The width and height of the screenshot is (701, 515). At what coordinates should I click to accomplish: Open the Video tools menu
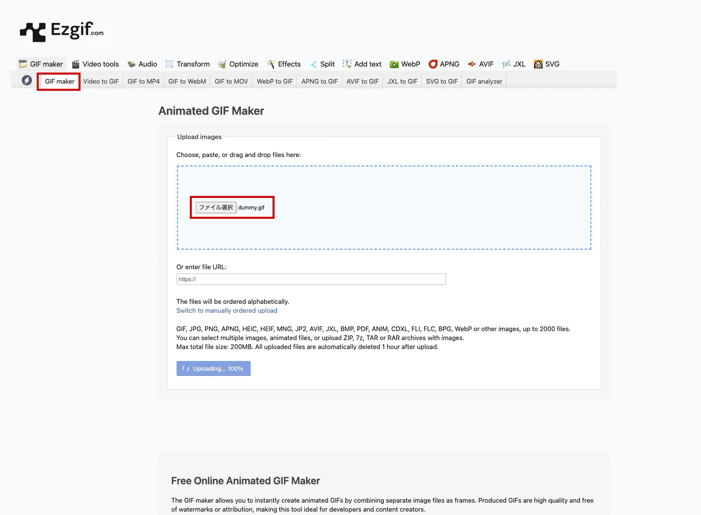(96, 64)
